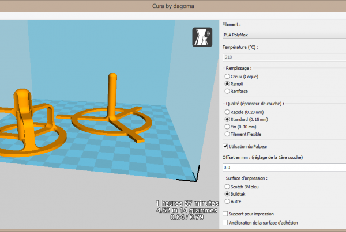
Task: Click the 'Cura by dagoma' window title
Action: [173, 6]
